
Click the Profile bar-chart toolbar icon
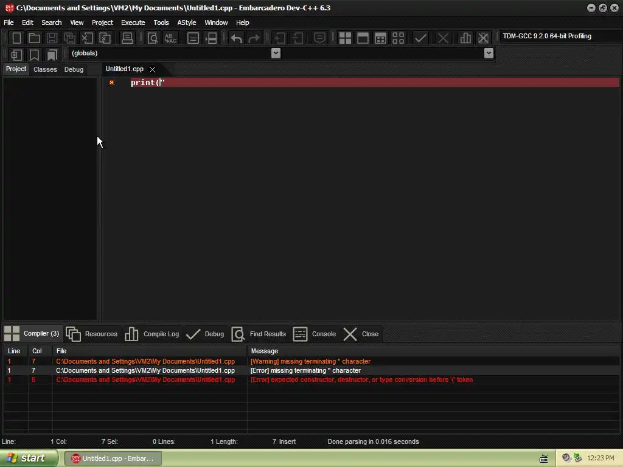(465, 38)
